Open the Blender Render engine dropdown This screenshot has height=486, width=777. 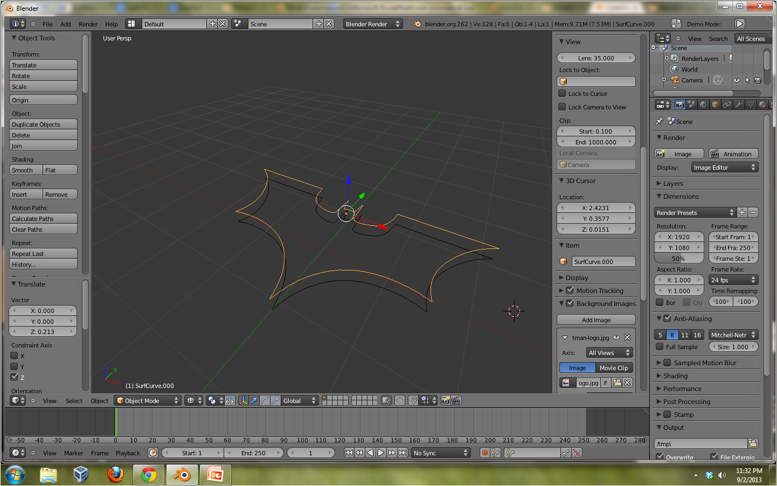(x=373, y=24)
